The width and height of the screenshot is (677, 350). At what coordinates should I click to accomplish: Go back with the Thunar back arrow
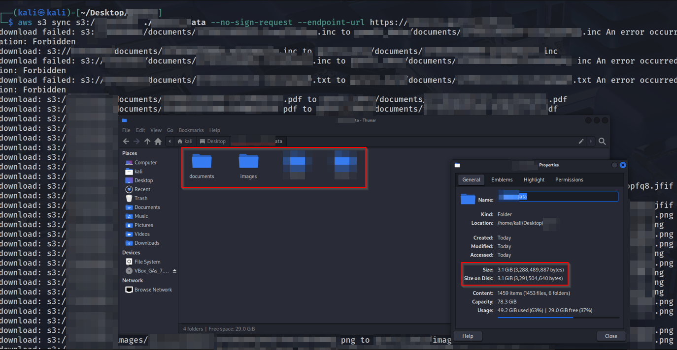[x=126, y=142]
